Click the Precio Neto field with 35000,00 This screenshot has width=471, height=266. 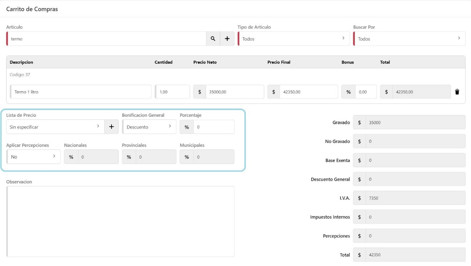[234, 92]
